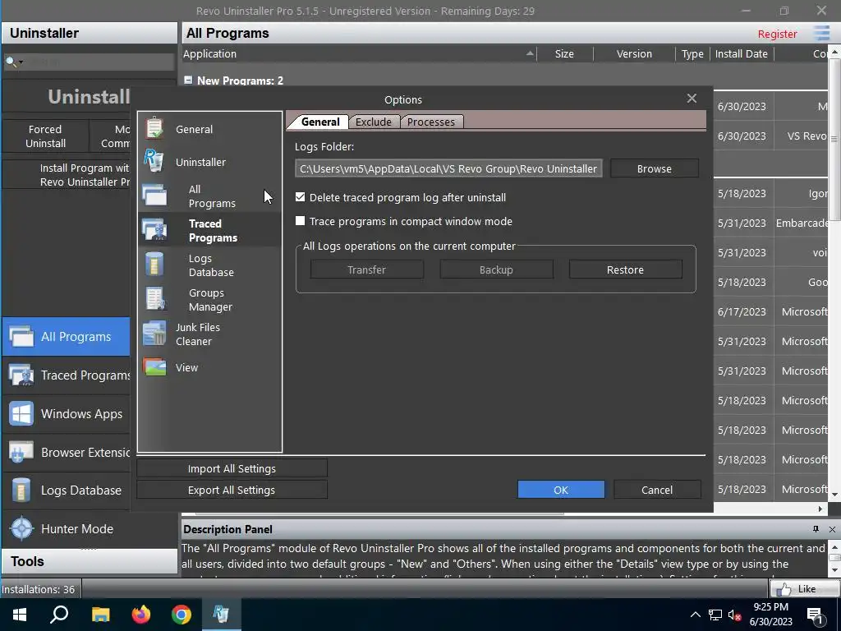This screenshot has height=631, width=841.
Task: Sort by Application column header
Action: tap(360, 53)
